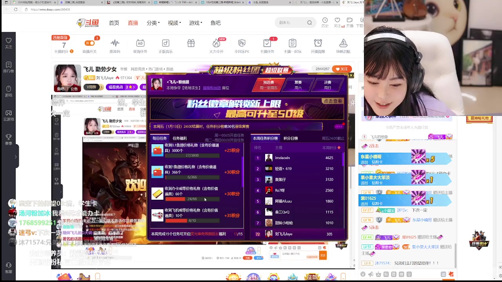Click the three-dots more icon in fan panel

[x=339, y=127]
